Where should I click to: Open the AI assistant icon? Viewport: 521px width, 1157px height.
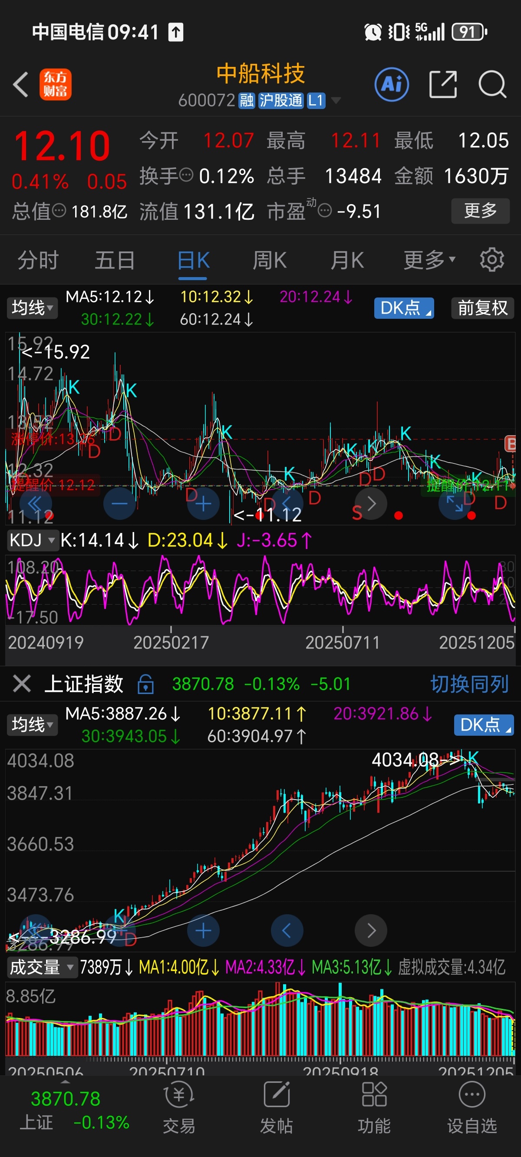pyautogui.click(x=392, y=84)
